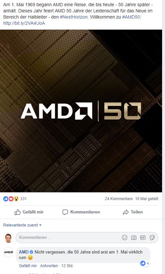The height and width of the screenshot is (274, 165).
Task: Click inside the Kommentieren input field
Action: coord(68,238)
